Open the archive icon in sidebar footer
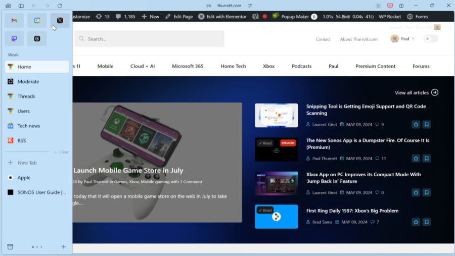Image resolution: width=455 pixels, height=256 pixels. pos(10,247)
